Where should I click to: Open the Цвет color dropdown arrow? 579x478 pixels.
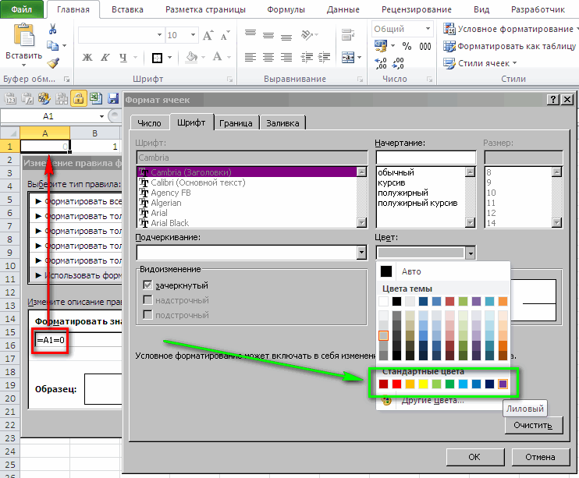point(470,253)
